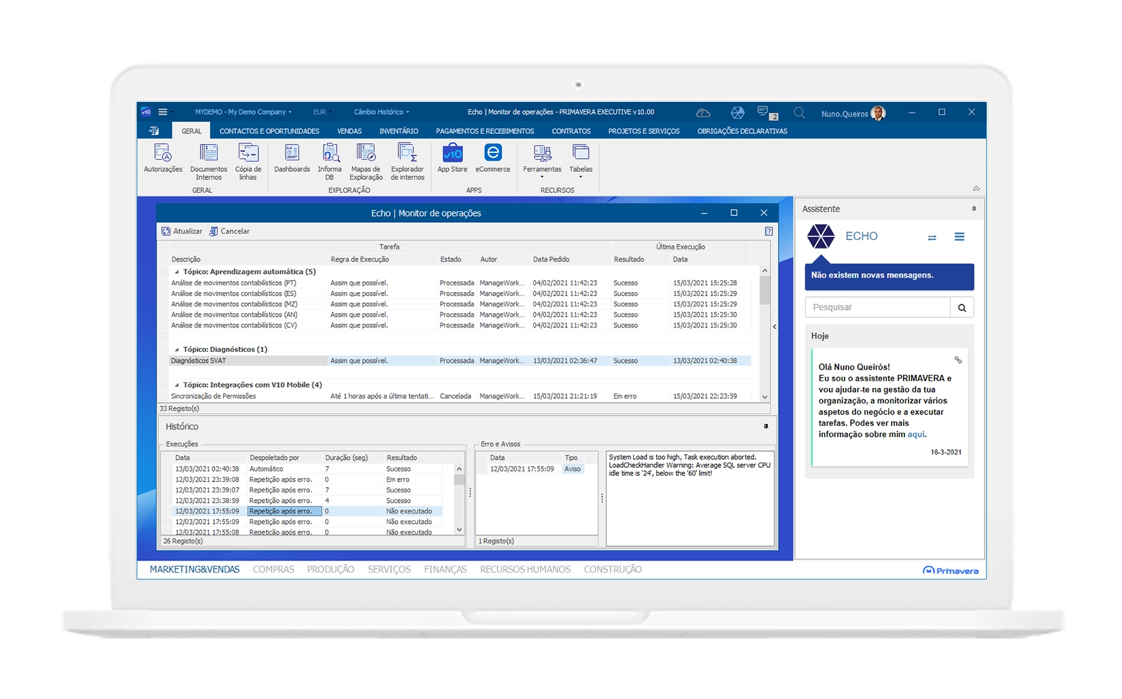Open PROJETOS E SERVIÇOS tab
Viewport: 1122px width, 699px height.
(644, 131)
